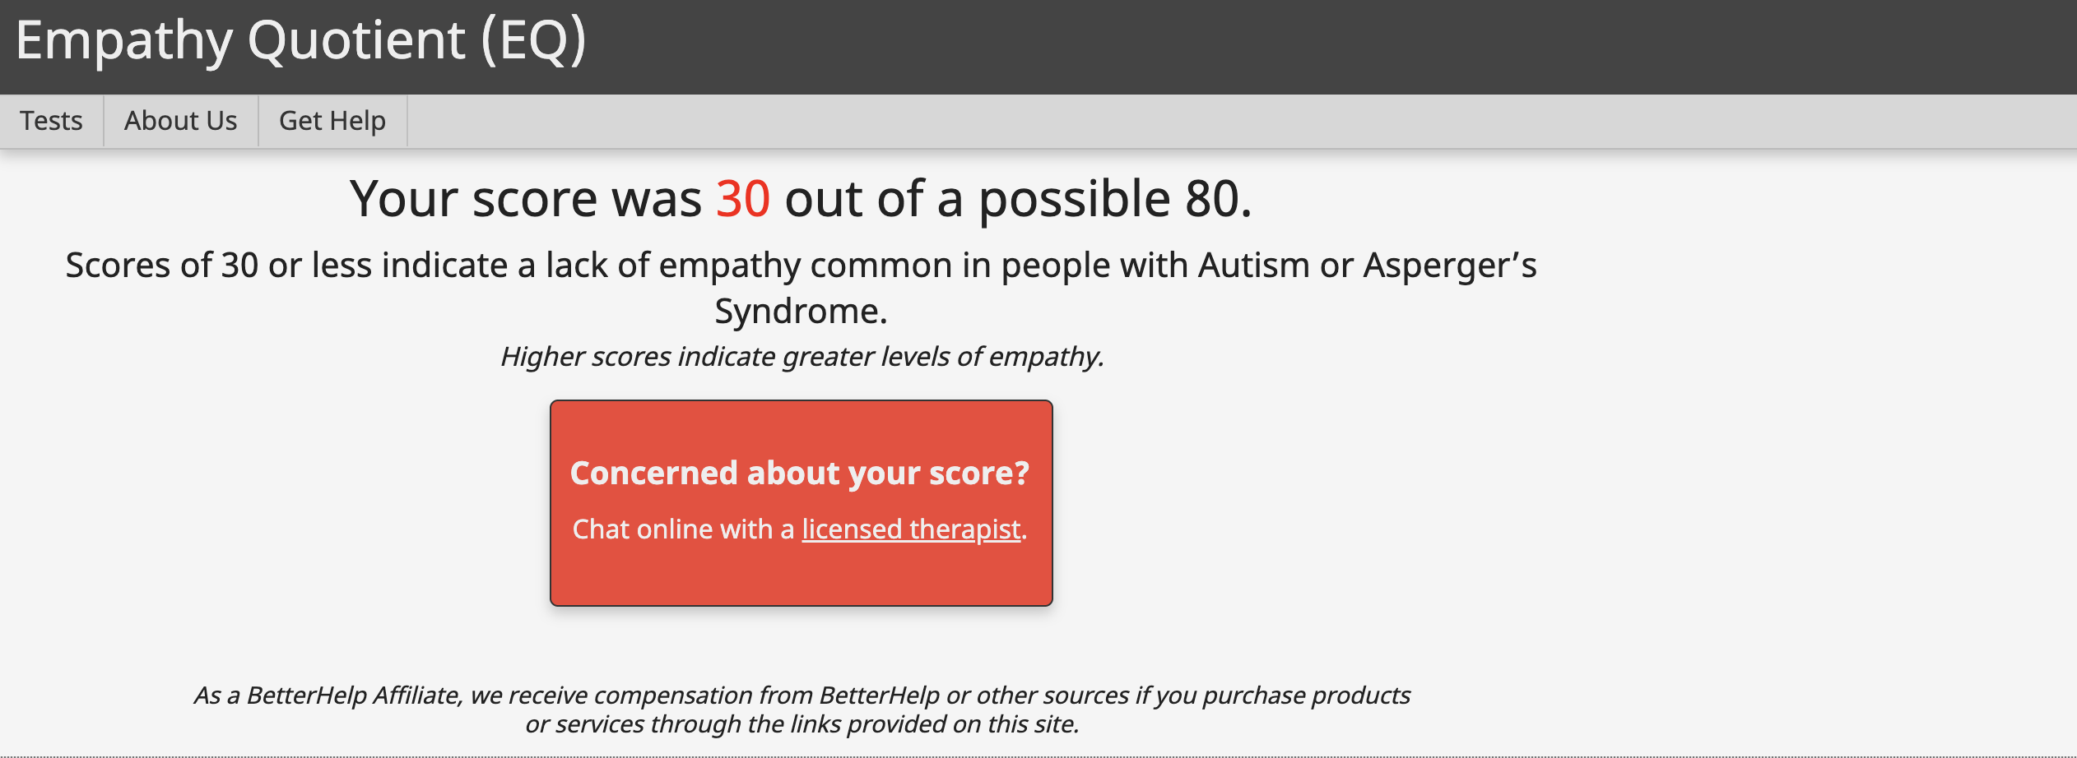Click the 'Concerned about your score?' heading

pos(800,474)
